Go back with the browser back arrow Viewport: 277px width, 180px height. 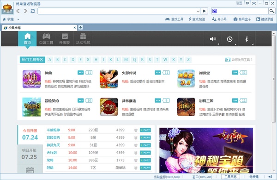(18, 11)
